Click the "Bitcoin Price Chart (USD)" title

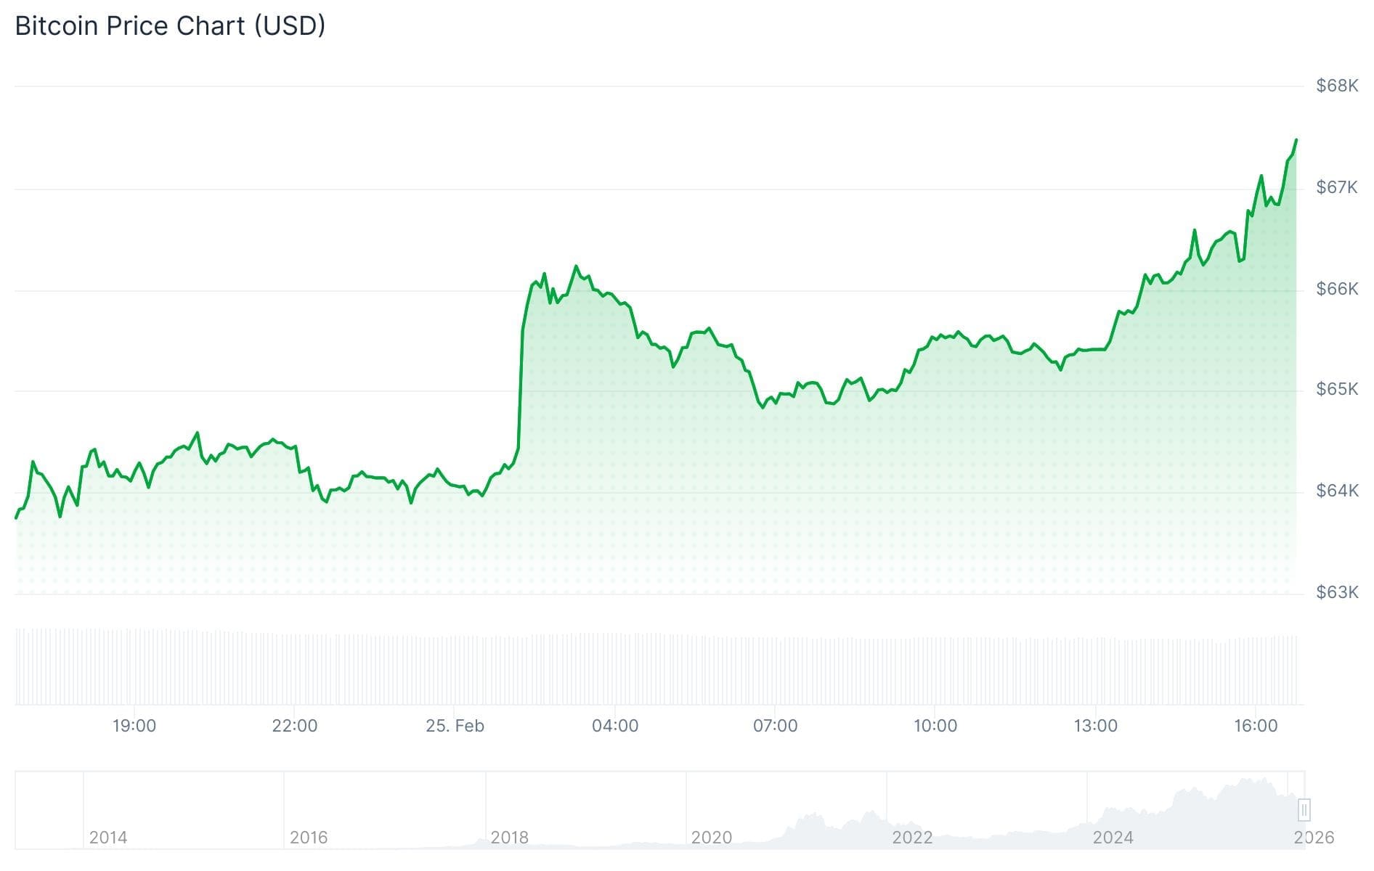click(x=170, y=26)
